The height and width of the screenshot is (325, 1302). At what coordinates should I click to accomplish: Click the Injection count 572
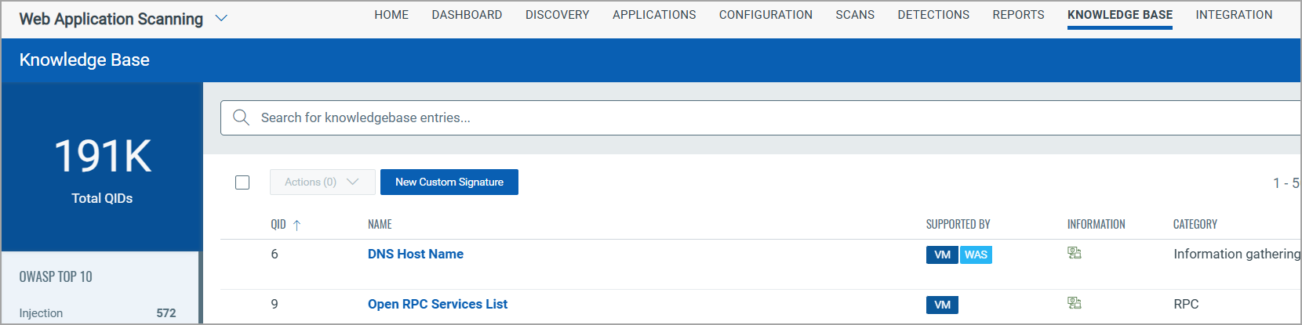[166, 312]
